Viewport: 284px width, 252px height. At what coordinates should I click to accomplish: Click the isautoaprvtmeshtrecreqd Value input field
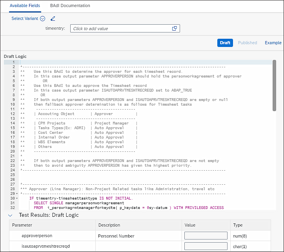206,246
